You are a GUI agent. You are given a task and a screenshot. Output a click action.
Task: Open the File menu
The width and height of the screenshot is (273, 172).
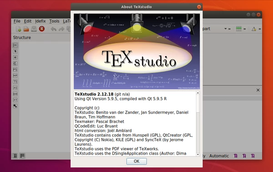tap(17, 21)
